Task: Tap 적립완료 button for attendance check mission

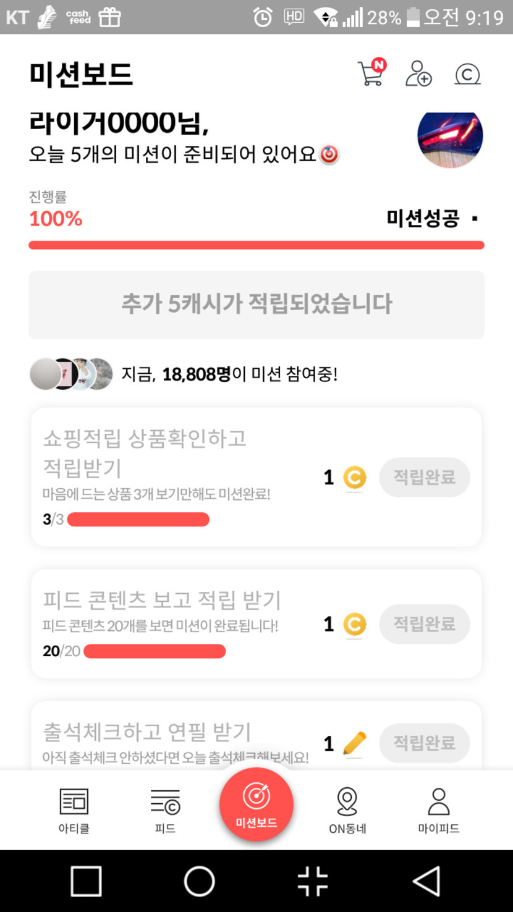Action: (x=424, y=743)
